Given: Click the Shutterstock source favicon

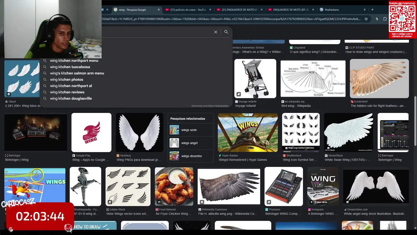Looking at the screenshot, I should [x=284, y=156].
